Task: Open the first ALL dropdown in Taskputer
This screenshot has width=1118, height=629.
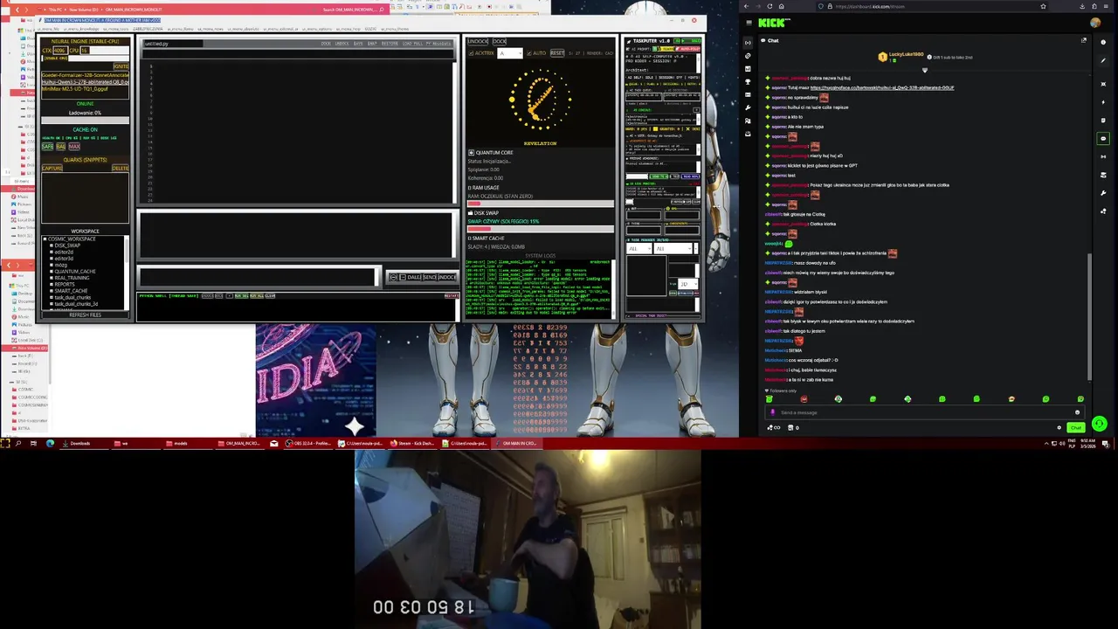Action: pyautogui.click(x=639, y=248)
